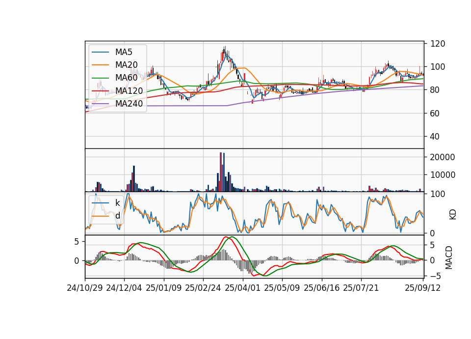Click the price peak candlestick near 115
471x339 pixels.
click(x=224, y=51)
